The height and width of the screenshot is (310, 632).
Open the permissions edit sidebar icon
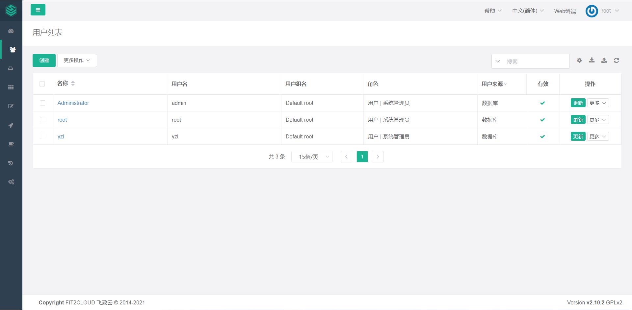11,106
